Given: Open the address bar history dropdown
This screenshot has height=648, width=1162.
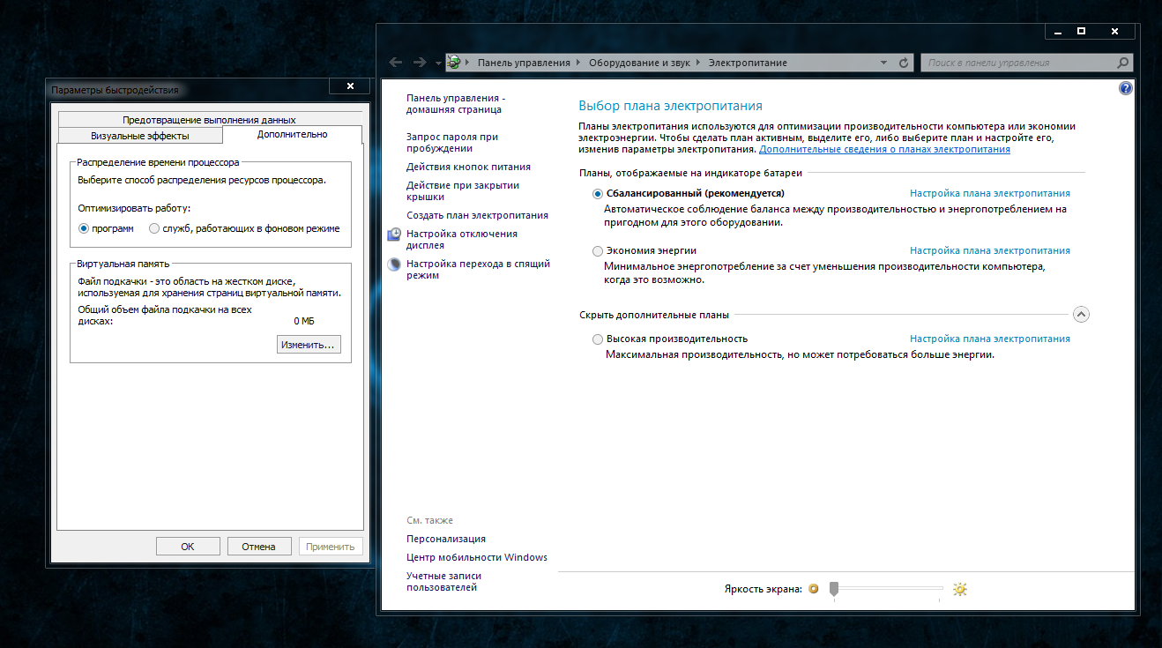Looking at the screenshot, I should [885, 63].
